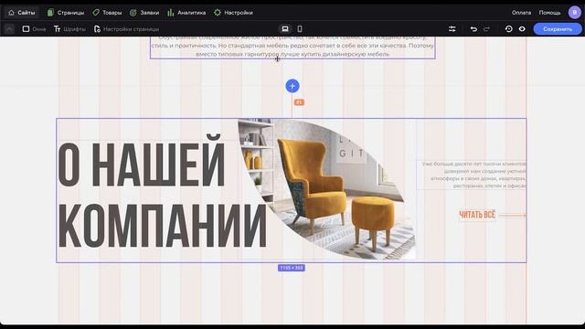This screenshot has height=329, width=585.
Task: Select the yellow armchair image
Action: (327, 189)
